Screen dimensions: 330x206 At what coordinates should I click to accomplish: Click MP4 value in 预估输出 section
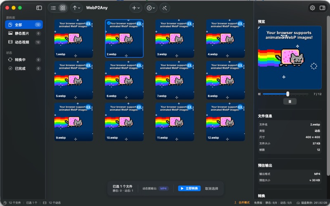(x=317, y=174)
